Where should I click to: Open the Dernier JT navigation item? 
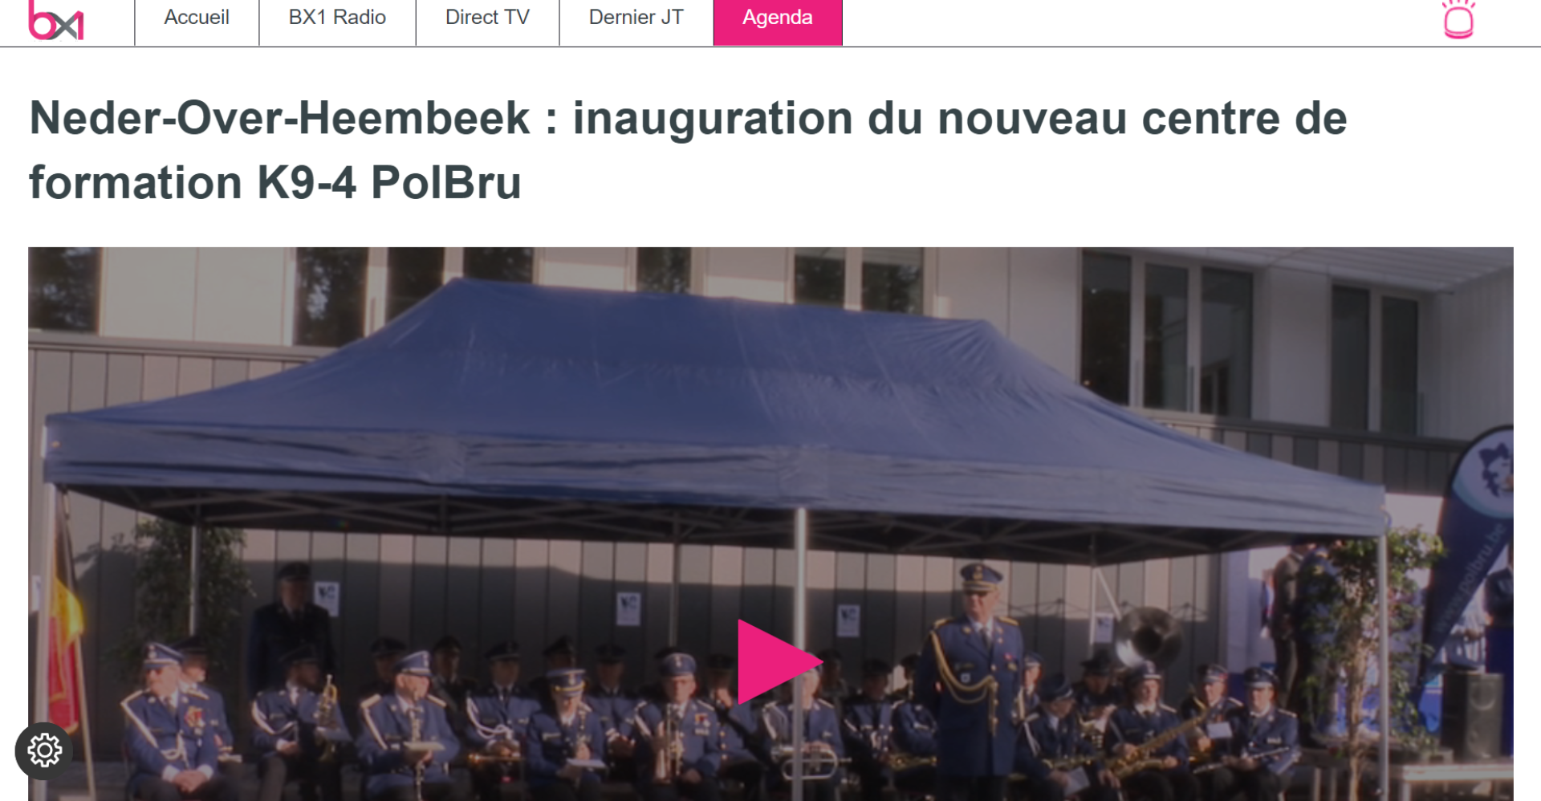636,18
